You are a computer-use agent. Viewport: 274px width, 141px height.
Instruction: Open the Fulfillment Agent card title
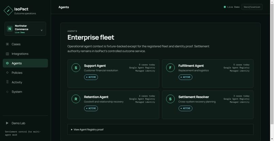click(191, 66)
